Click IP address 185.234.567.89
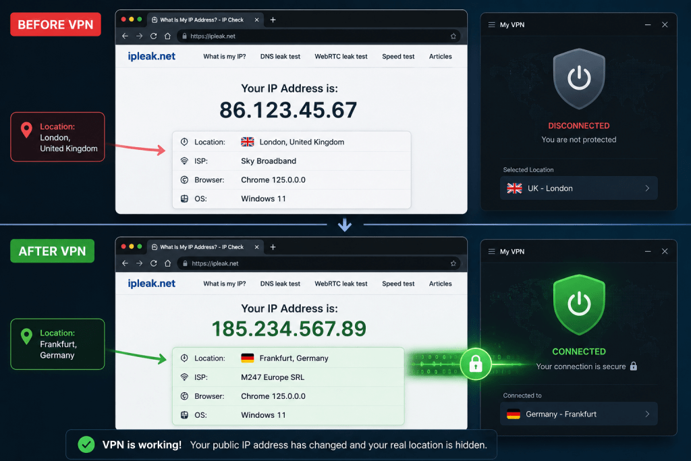 click(x=289, y=329)
